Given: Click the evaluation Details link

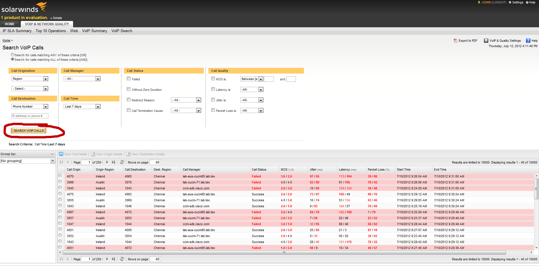Looking at the screenshot, I should tap(57, 18).
